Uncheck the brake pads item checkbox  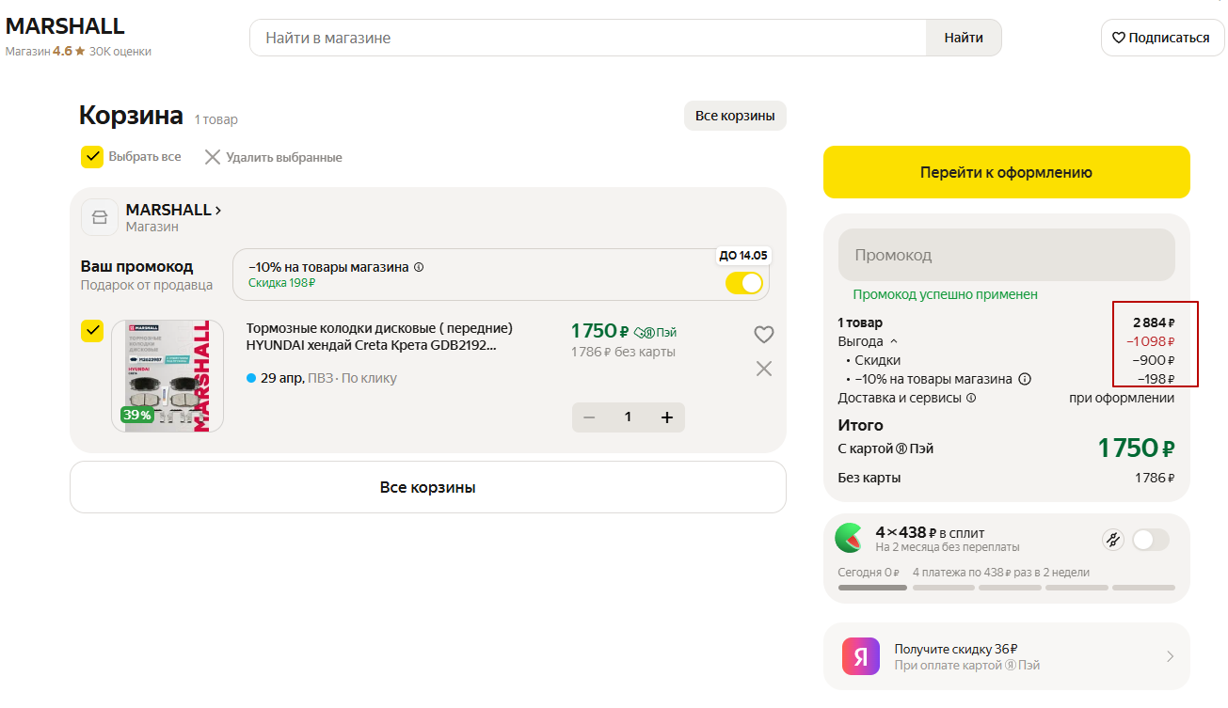[x=92, y=331]
